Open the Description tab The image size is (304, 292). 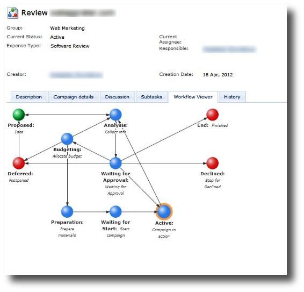[29, 97]
